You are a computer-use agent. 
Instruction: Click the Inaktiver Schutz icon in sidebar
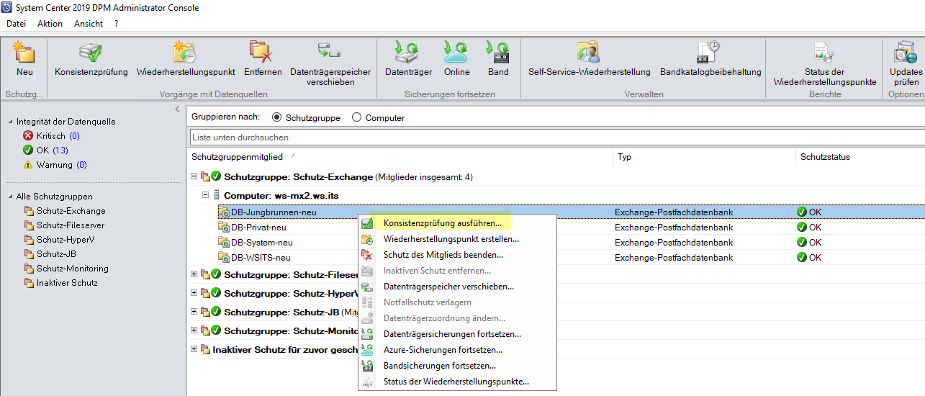click(29, 283)
